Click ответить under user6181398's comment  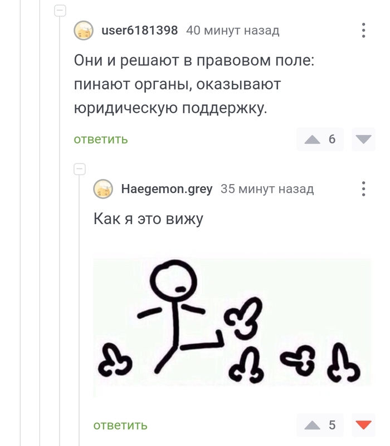pyautogui.click(x=100, y=140)
